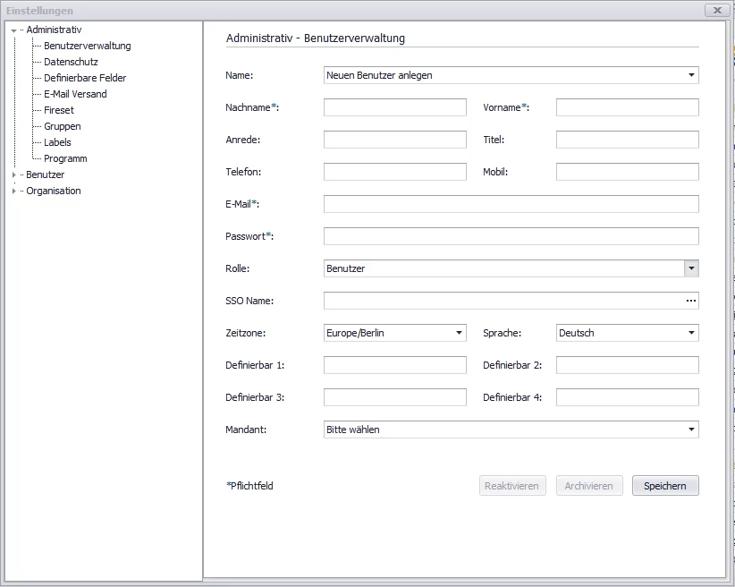Select Fireset in the settings tree
The height and width of the screenshot is (587, 735).
pos(59,110)
